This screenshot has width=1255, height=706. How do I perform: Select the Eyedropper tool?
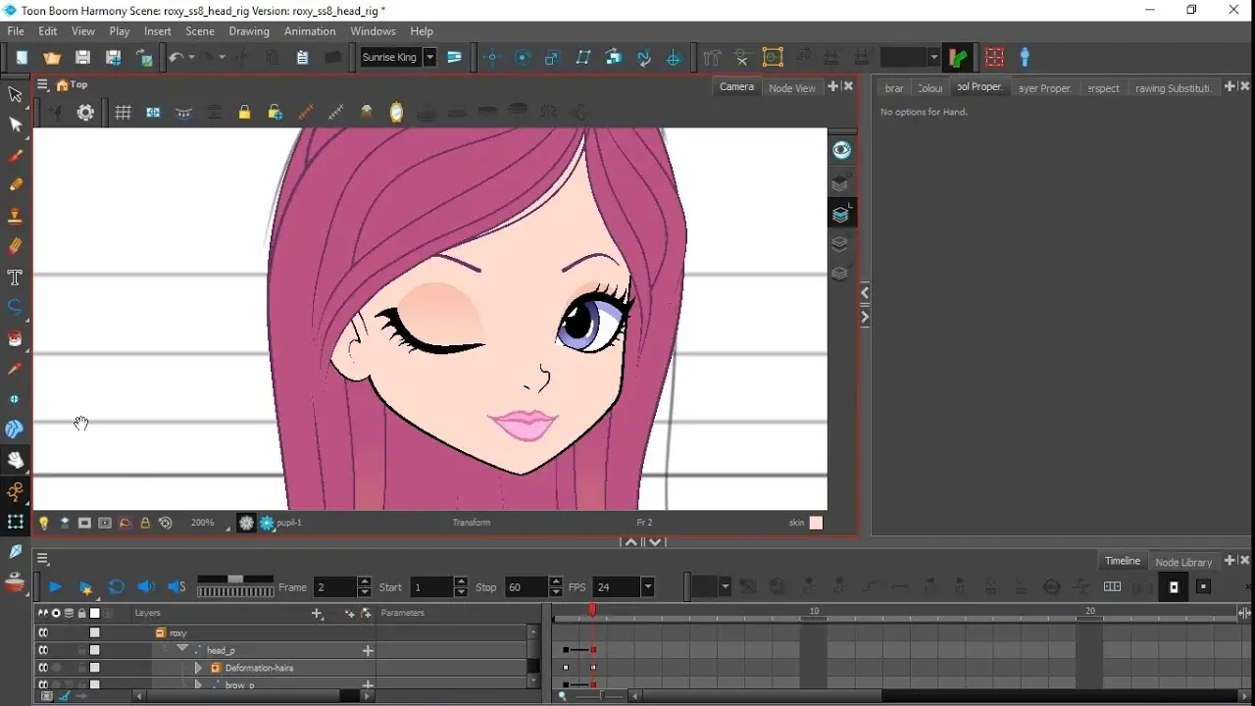pos(15,369)
